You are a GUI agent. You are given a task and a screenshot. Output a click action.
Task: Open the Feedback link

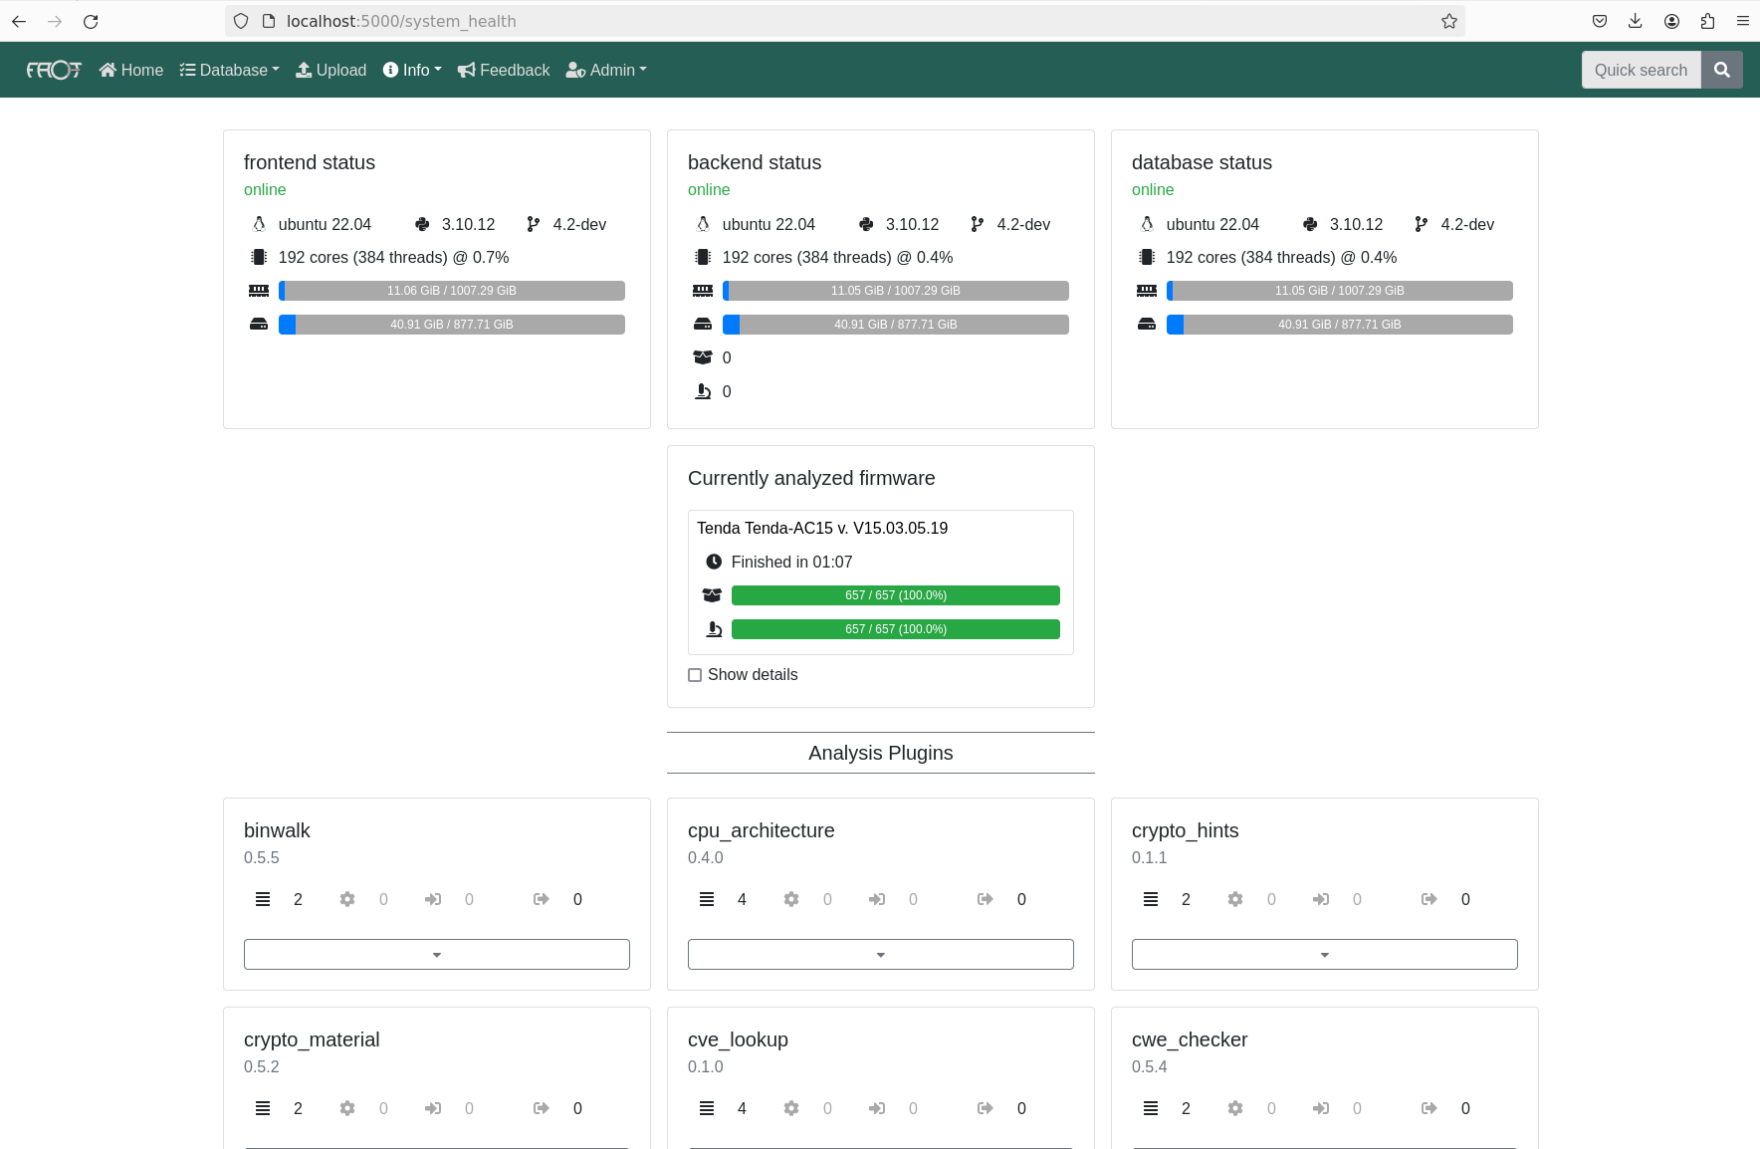coord(504,70)
